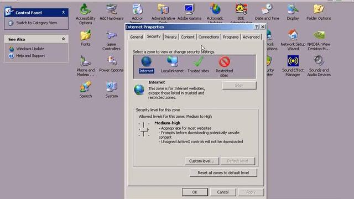Image resolution: width=354 pixels, height=199 pixels.
Task: Select the Internet zone icon
Action: tap(146, 65)
